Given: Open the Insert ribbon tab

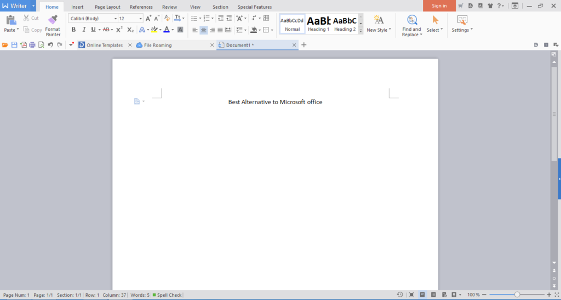Looking at the screenshot, I should 77,7.
